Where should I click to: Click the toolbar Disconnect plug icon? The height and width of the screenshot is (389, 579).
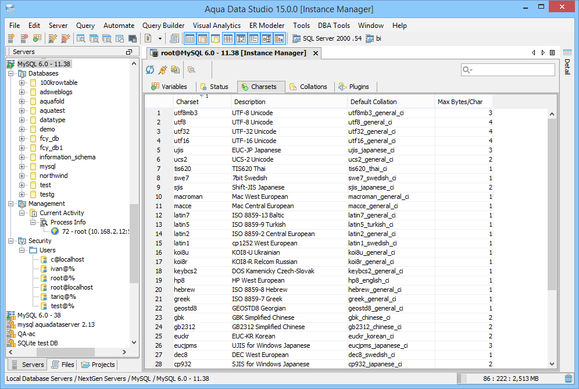tap(66, 38)
